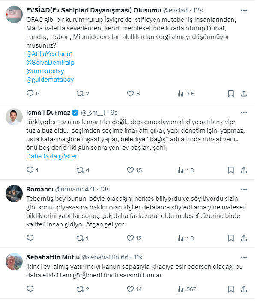The image size is (257, 301).
Task: Like Romancı's tweet
Action: pos(130,238)
